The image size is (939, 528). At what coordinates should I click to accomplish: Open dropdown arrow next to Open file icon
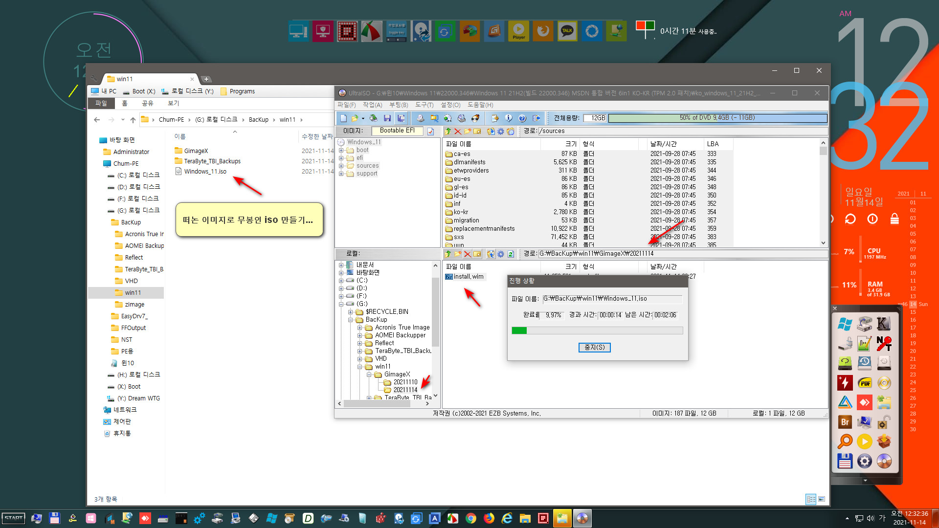pyautogui.click(x=363, y=119)
